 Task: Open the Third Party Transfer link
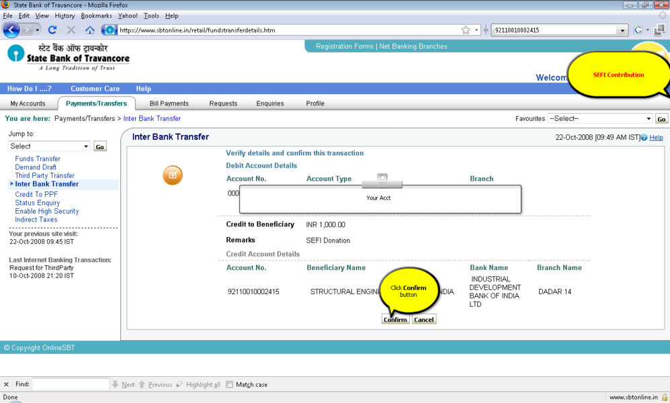click(x=44, y=176)
